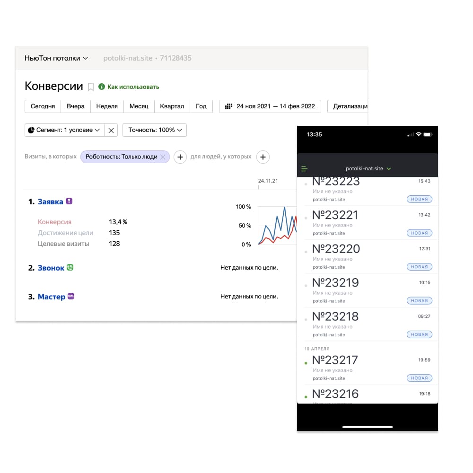Click the X icon to clear the segment
Viewport: 473px width, 473px height.
tap(111, 130)
